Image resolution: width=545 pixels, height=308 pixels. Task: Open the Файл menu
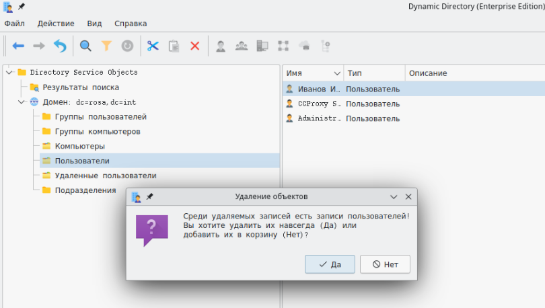click(14, 24)
